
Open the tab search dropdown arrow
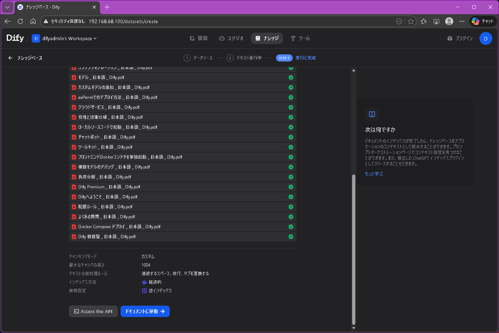pyautogui.click(x=7, y=7)
